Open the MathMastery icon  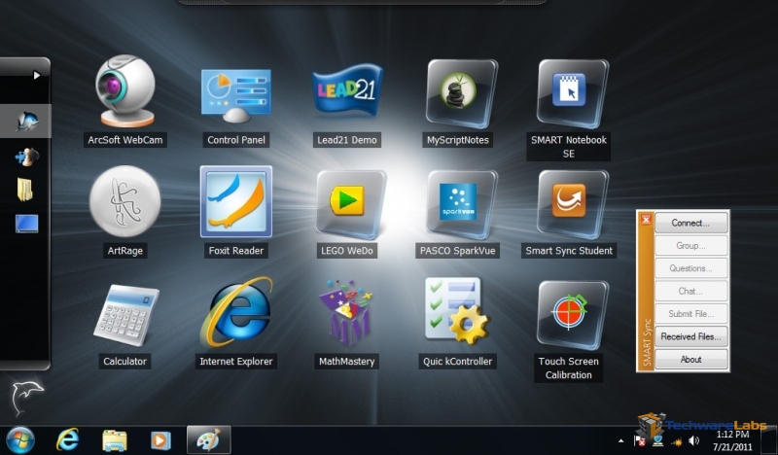(346, 314)
